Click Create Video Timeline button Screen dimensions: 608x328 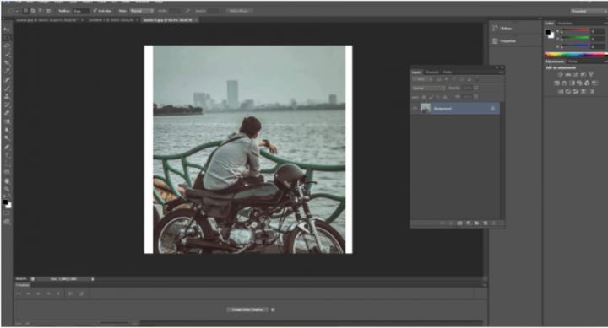coord(247,309)
